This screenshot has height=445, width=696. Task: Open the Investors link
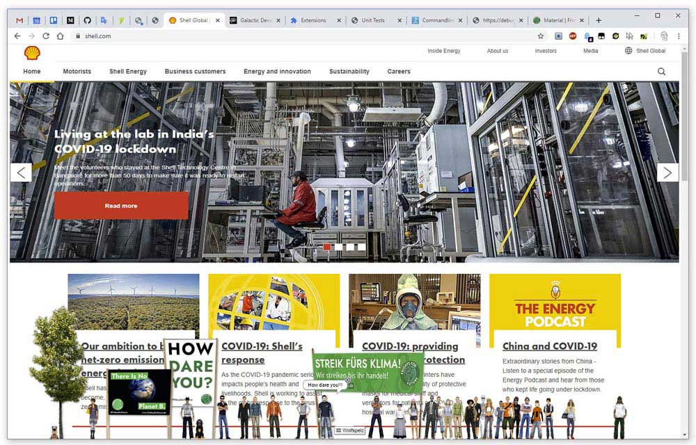[x=546, y=51]
